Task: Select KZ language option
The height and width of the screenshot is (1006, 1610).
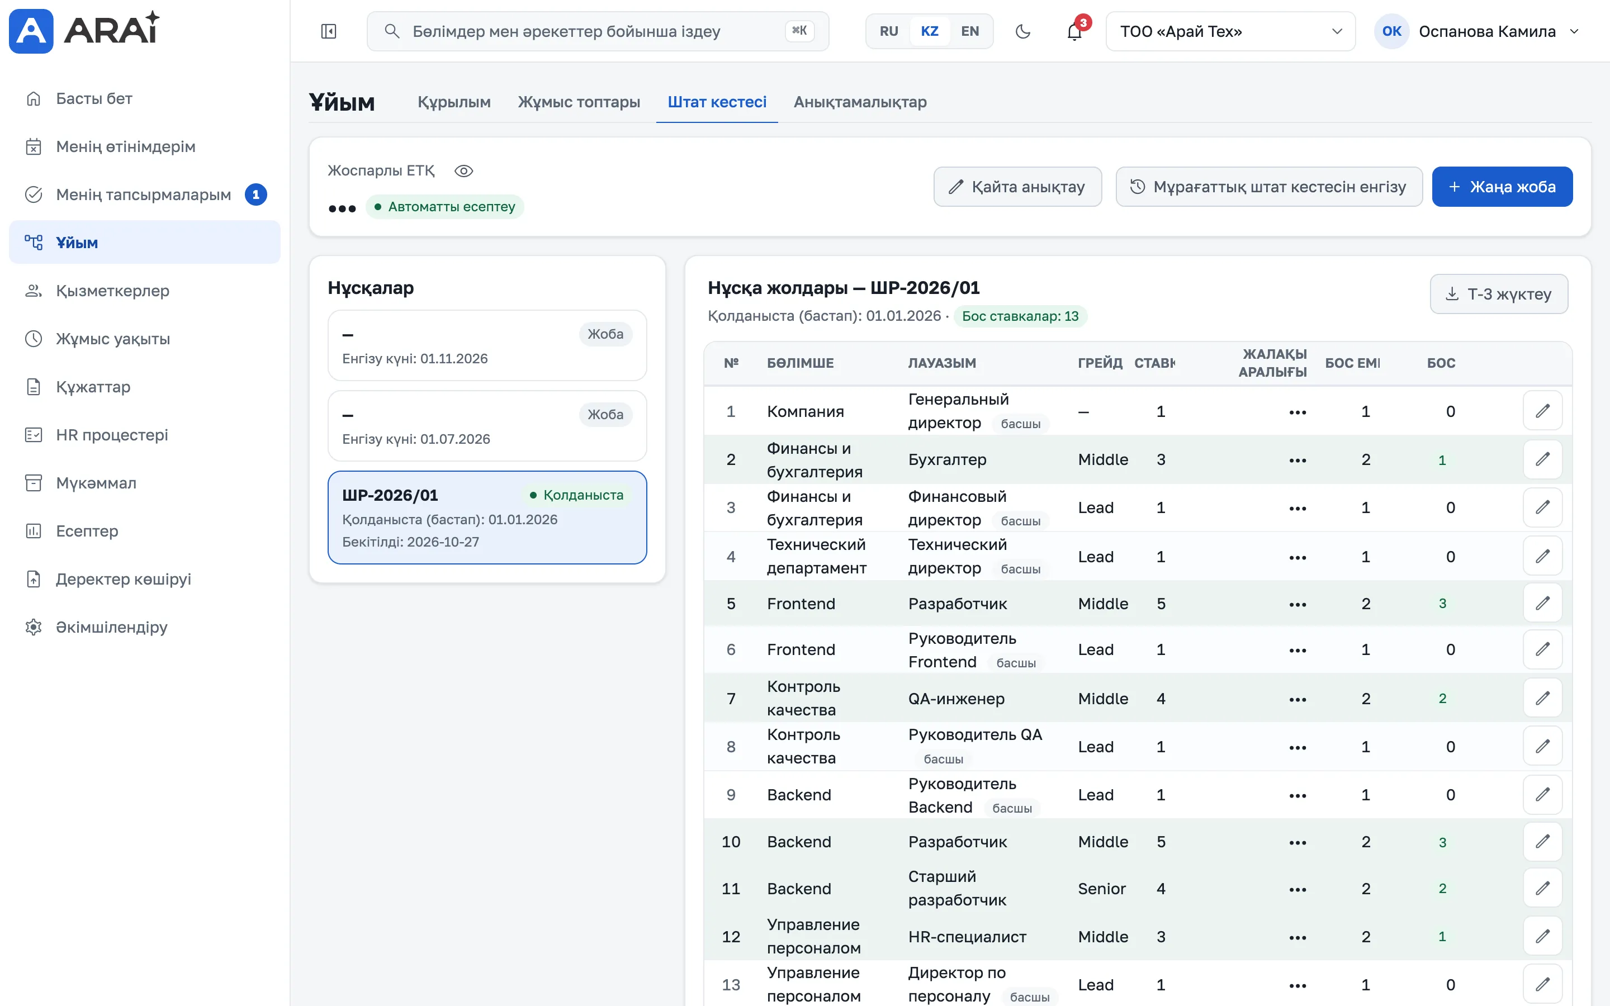Action: (930, 31)
